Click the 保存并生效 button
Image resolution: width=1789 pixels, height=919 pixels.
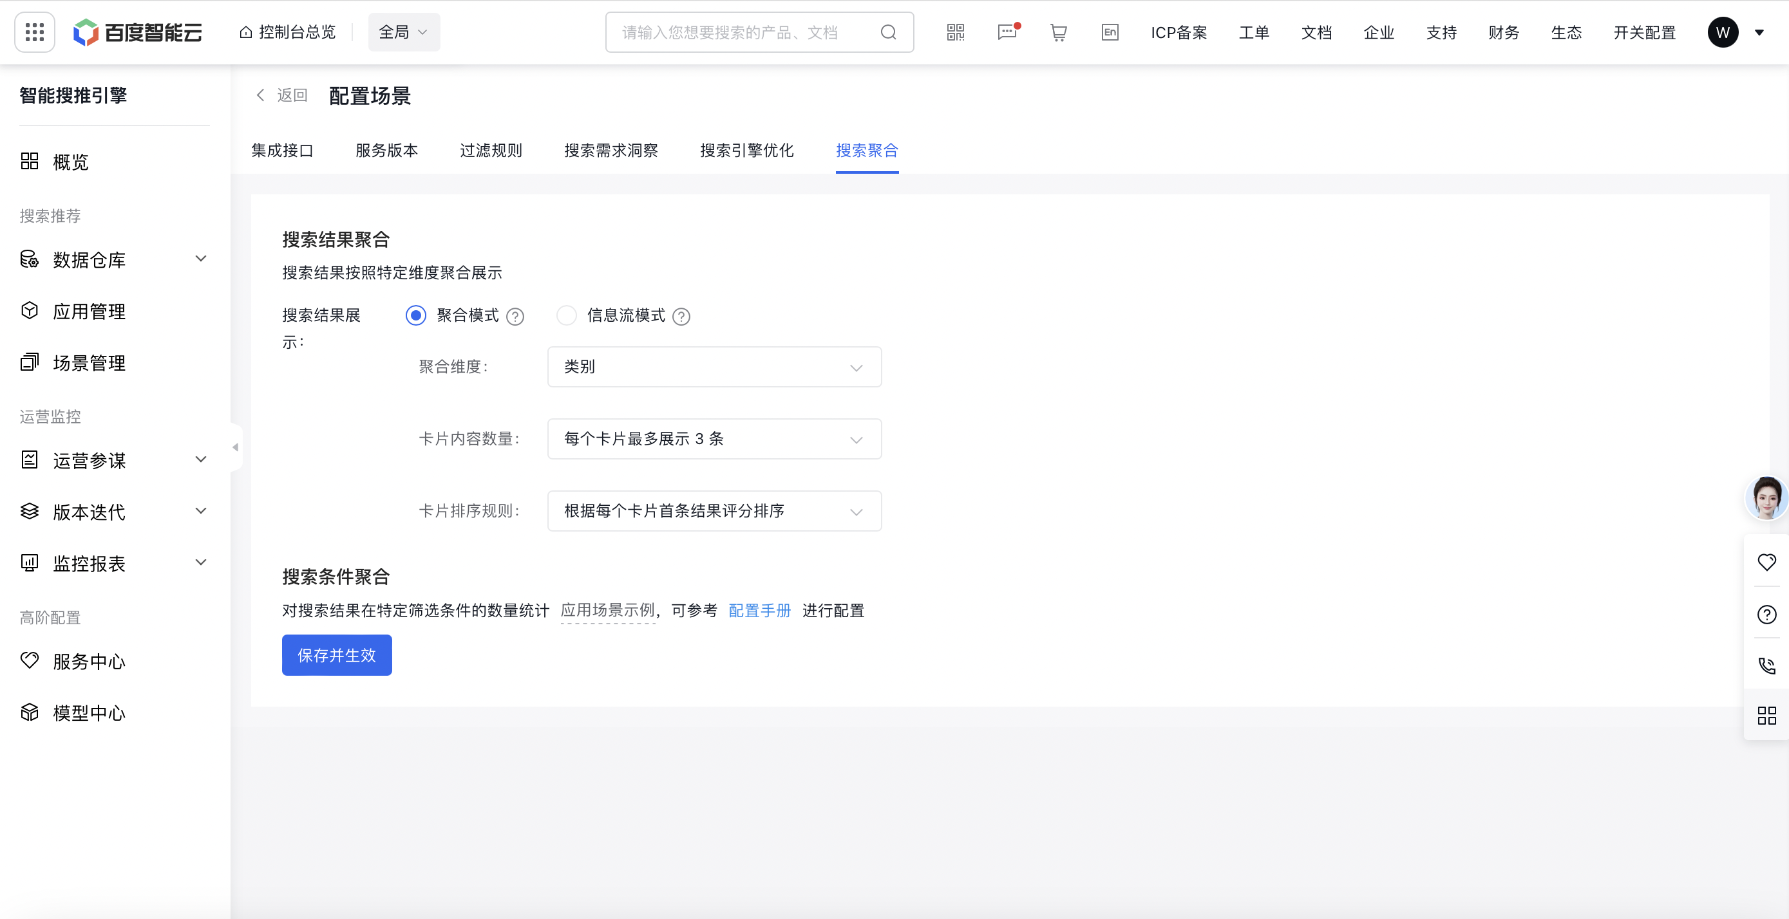click(x=337, y=654)
